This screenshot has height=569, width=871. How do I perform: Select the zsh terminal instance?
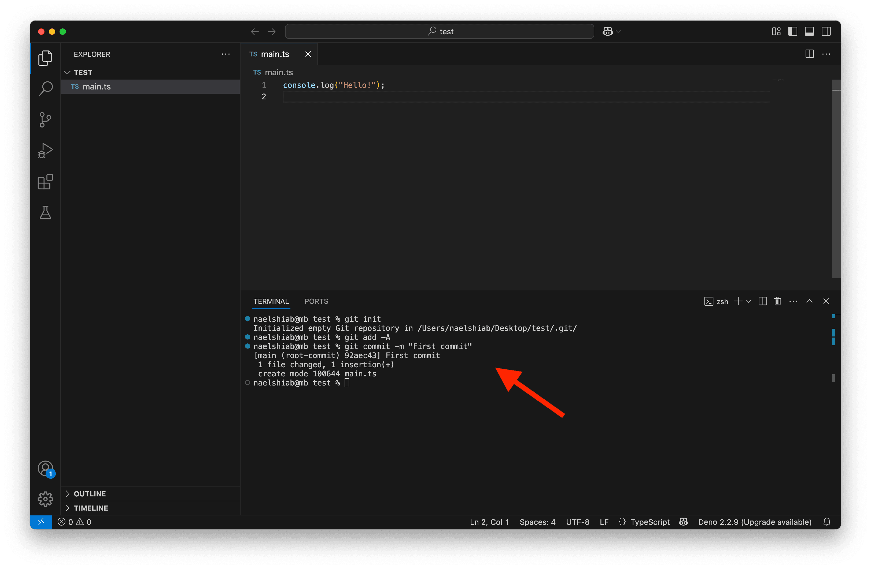(x=716, y=301)
